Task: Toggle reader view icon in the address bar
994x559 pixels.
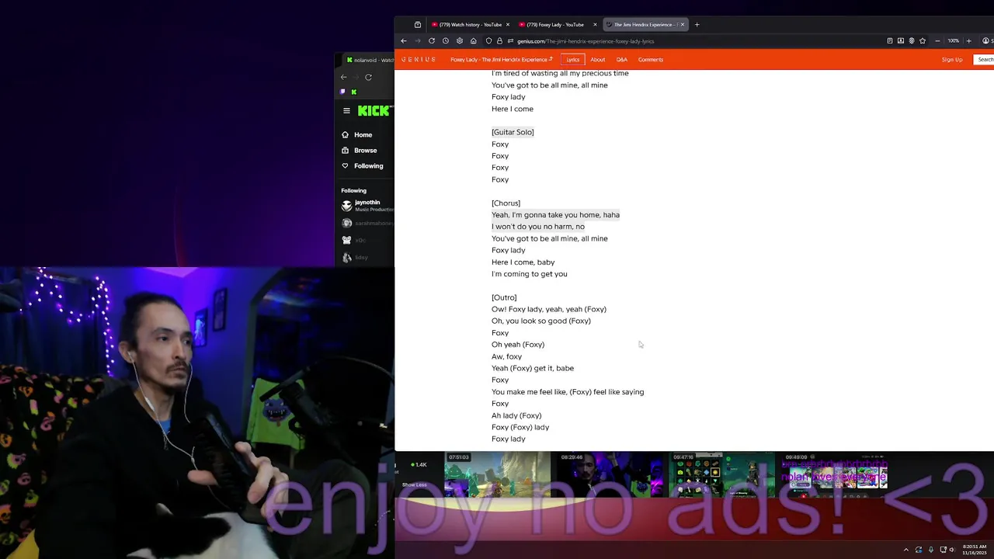Action: click(890, 41)
